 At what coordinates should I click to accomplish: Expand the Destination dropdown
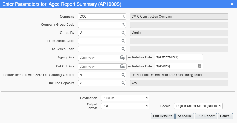point(125,98)
